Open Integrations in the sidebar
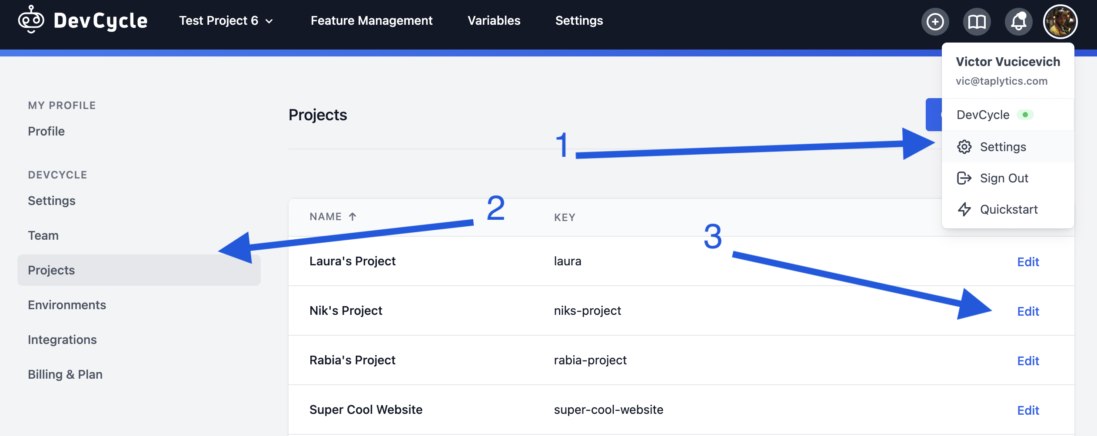The height and width of the screenshot is (436, 1097). (62, 340)
